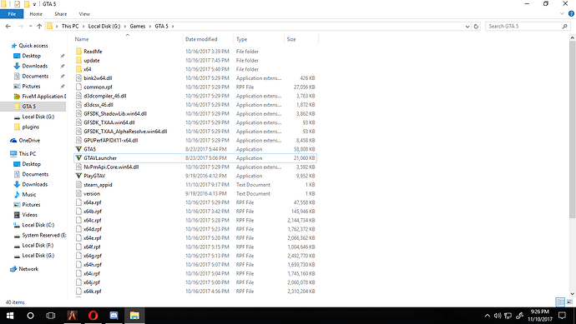Image resolution: width=576 pixels, height=324 pixels.
Task: Open Network in navigation pane
Action: pyautogui.click(x=28, y=269)
